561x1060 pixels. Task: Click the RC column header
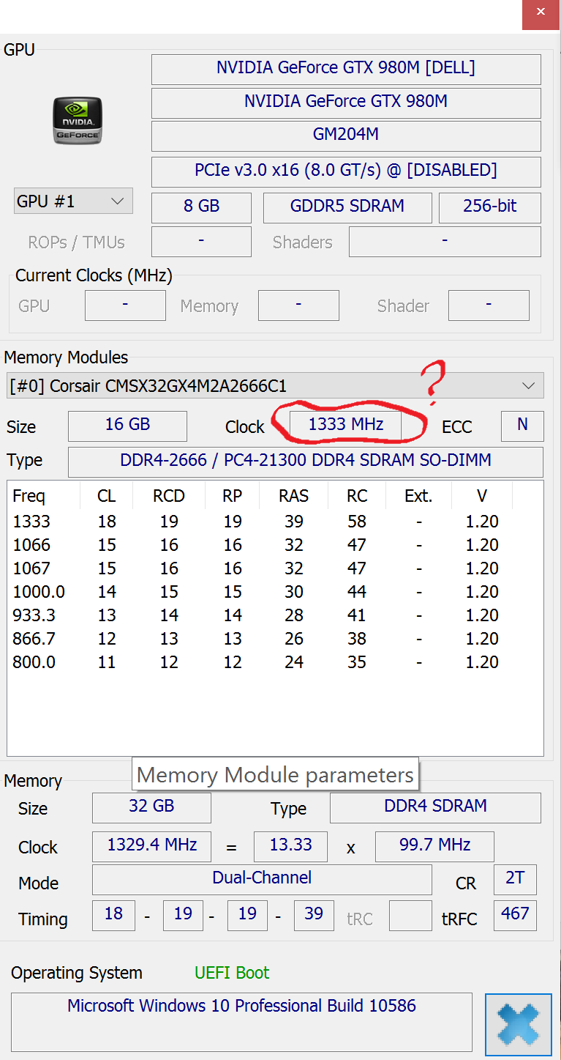tap(357, 496)
